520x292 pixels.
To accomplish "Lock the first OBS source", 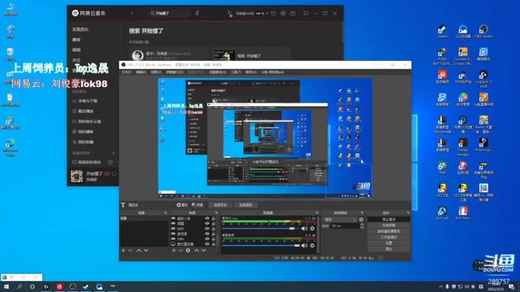I will tap(213, 219).
